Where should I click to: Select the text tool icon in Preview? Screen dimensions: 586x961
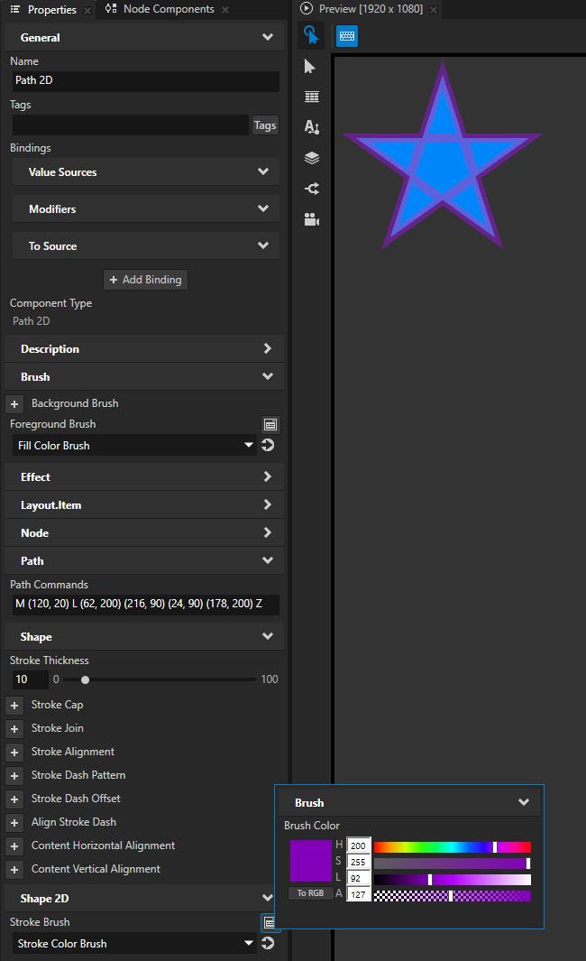[x=312, y=127]
